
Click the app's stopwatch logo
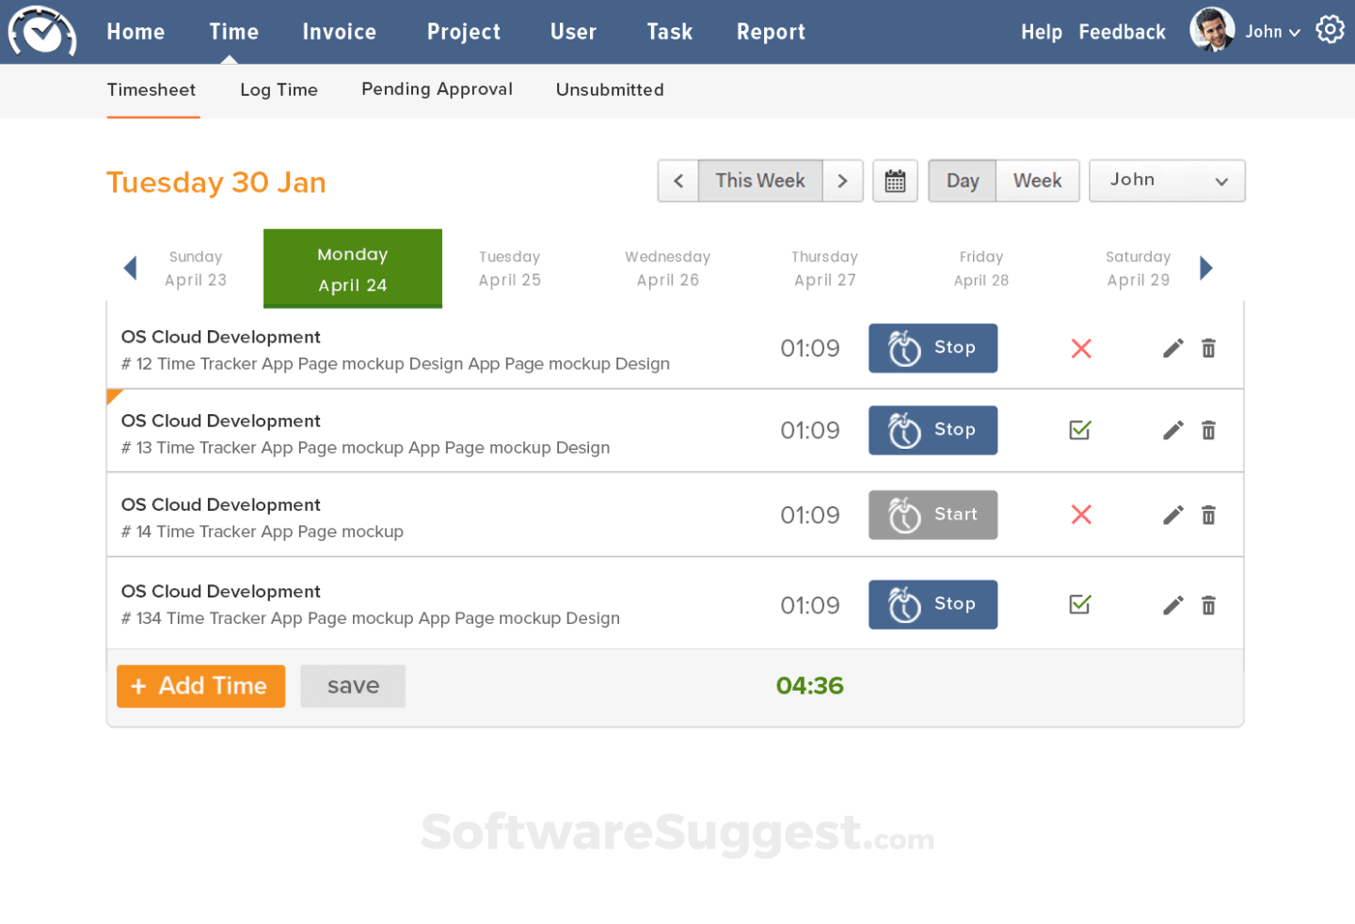click(x=41, y=31)
